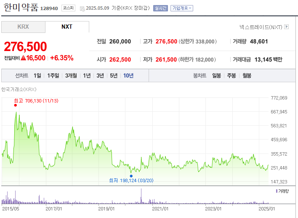Show the 1주일 line chart

53,75
